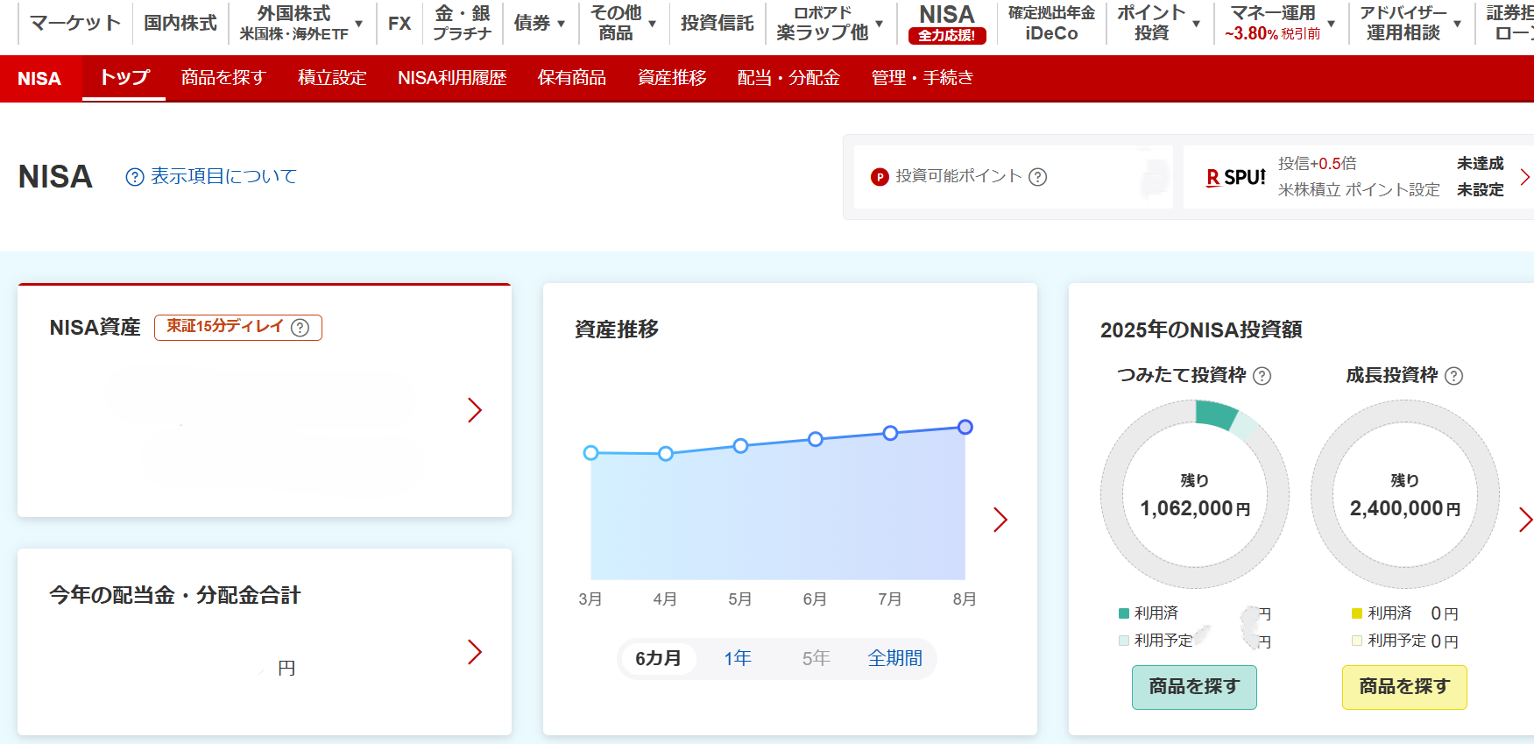Open the NISA利用履歴 tab
The image size is (1534, 744).
pyautogui.click(x=452, y=78)
